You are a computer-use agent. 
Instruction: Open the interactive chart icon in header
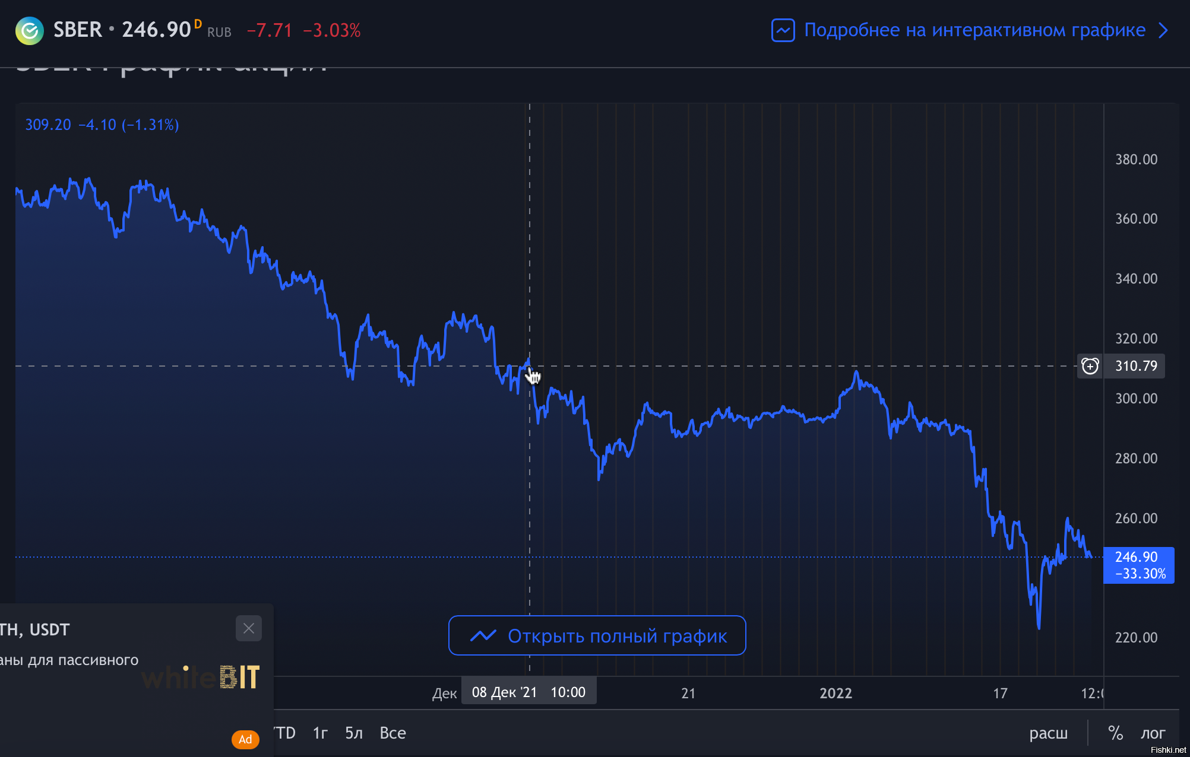pos(783,30)
